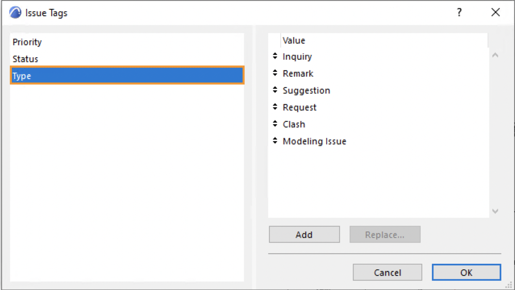
Task: Select the Suggestion value row
Action: point(306,91)
